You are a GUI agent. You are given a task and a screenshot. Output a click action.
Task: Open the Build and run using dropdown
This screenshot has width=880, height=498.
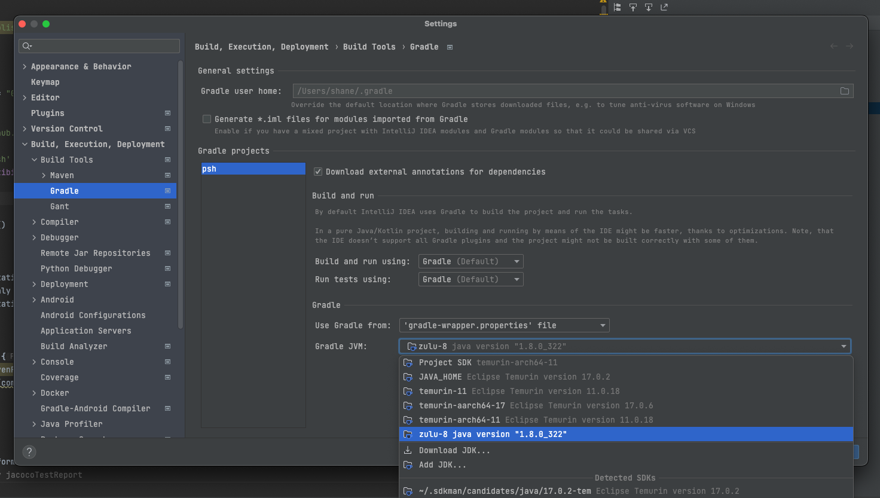pyautogui.click(x=471, y=261)
